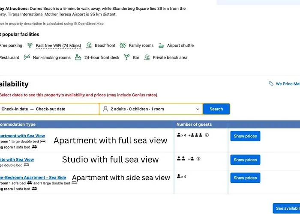Click the See availability button
Screen dimensions: 300x214
pos(286,208)
